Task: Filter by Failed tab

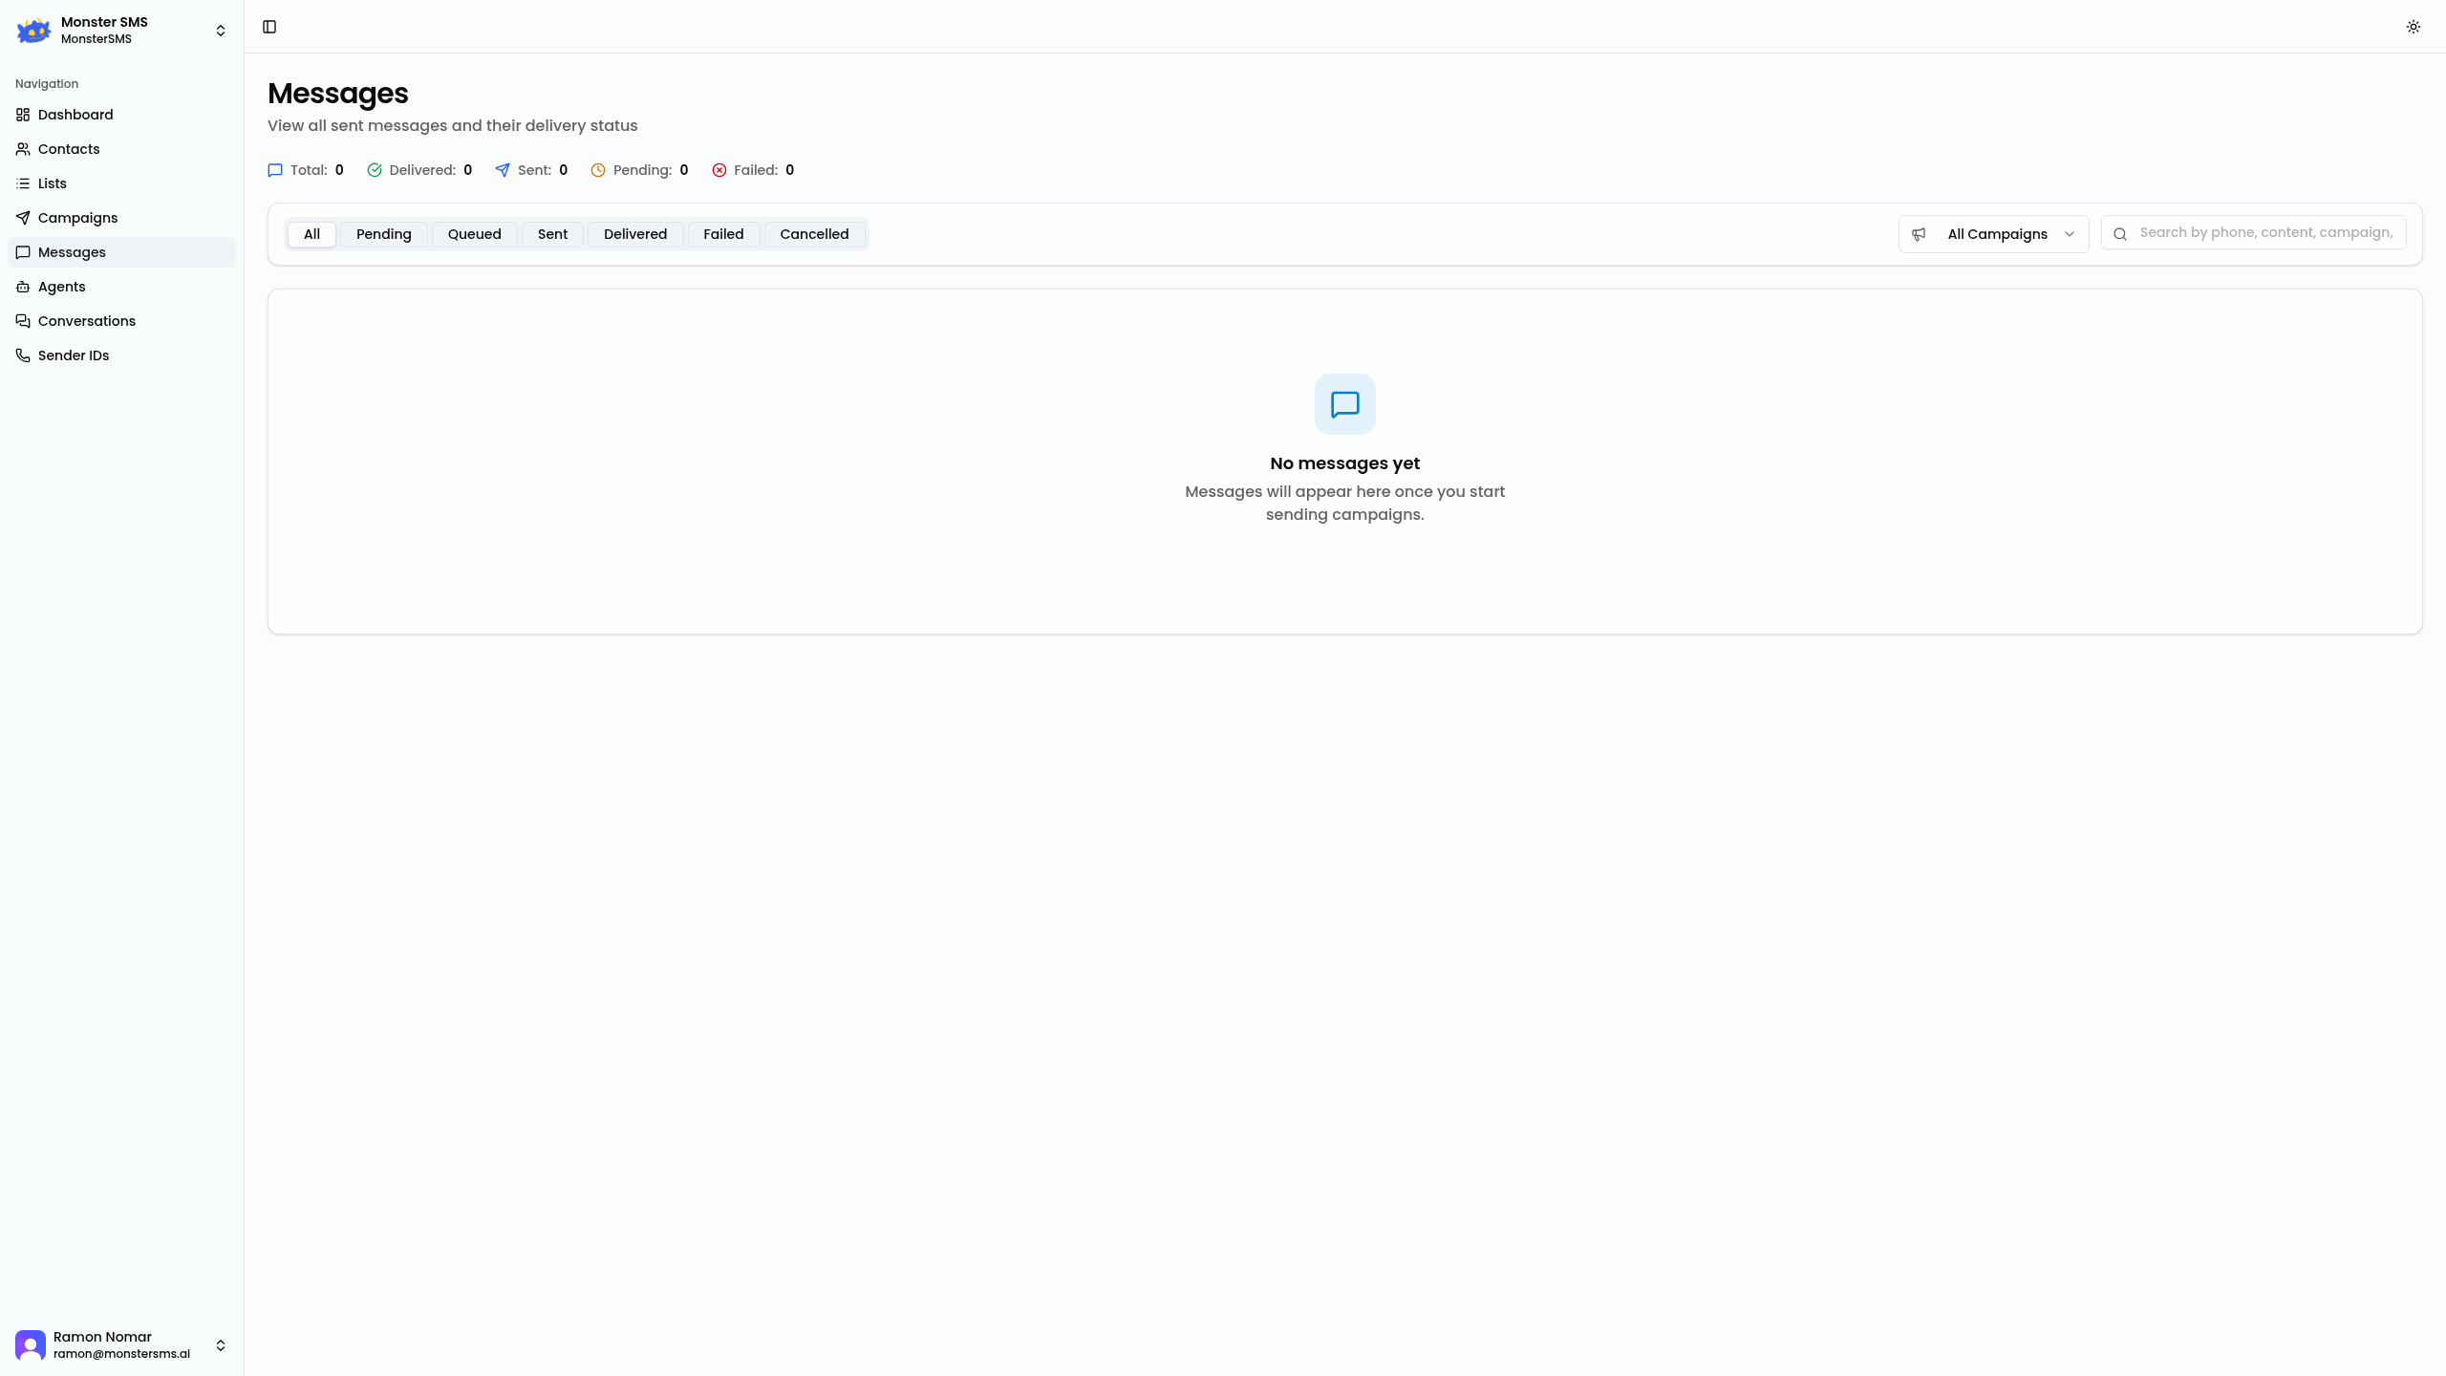Action: tap(723, 234)
